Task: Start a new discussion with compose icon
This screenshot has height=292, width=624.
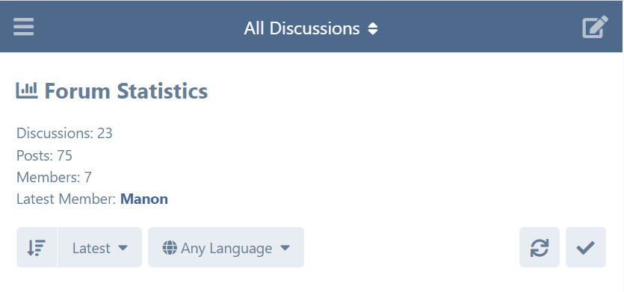Action: pos(596,27)
